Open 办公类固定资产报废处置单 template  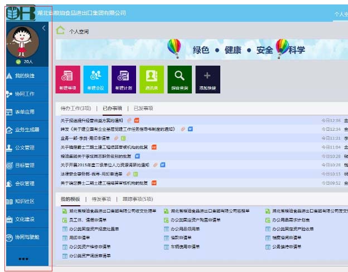click(94, 229)
